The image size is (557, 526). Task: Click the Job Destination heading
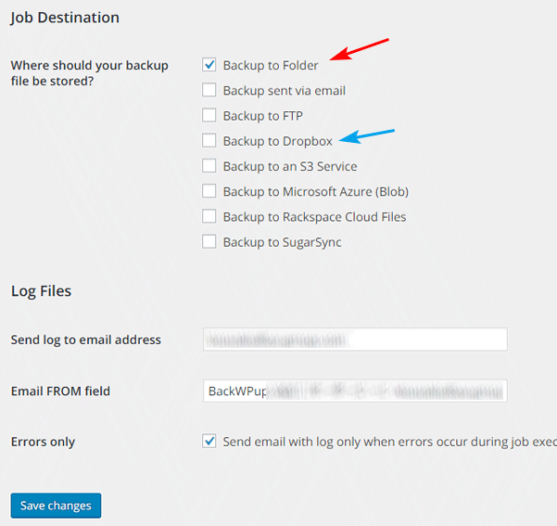[x=65, y=18]
